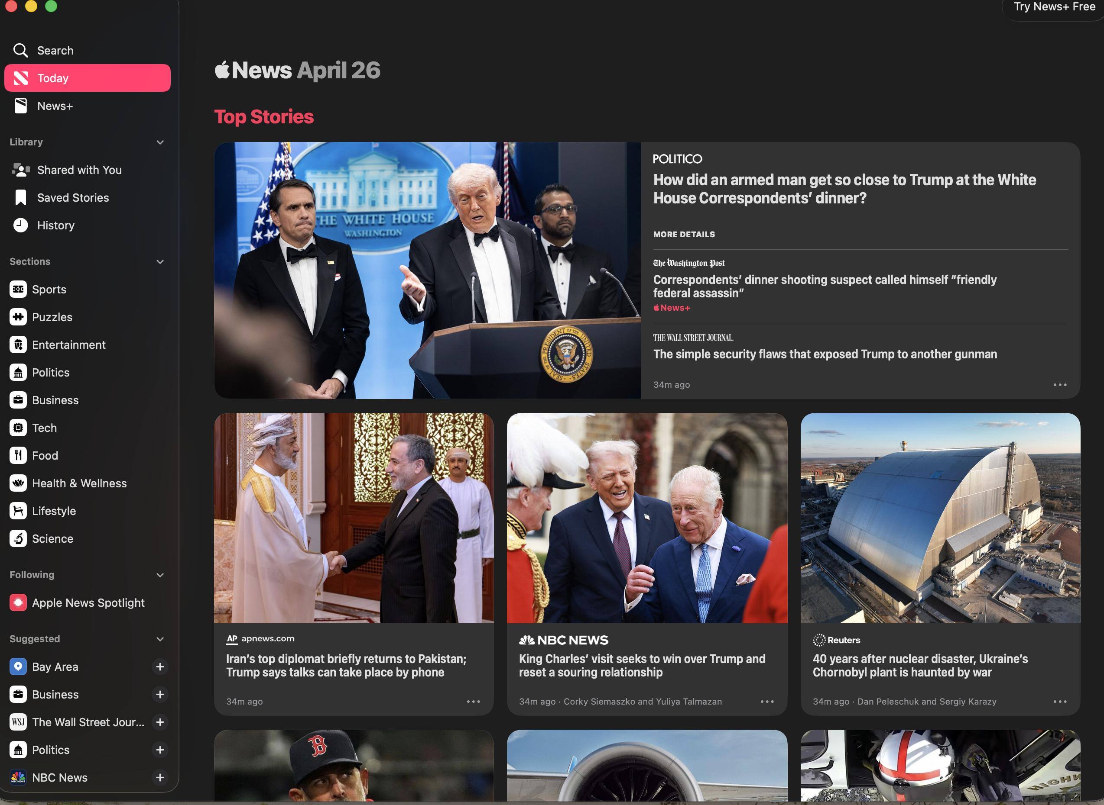
Task: Collapse the Following section chevron
Action: tap(160, 575)
